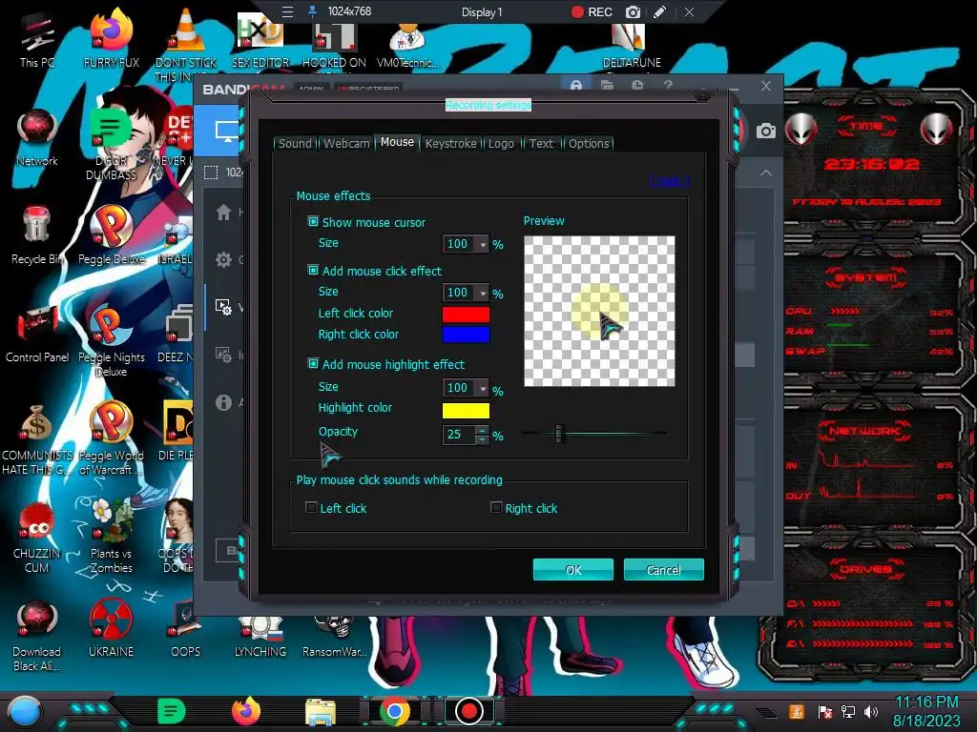Pick the red Left click color swatch
The height and width of the screenshot is (732, 977).
(x=466, y=315)
